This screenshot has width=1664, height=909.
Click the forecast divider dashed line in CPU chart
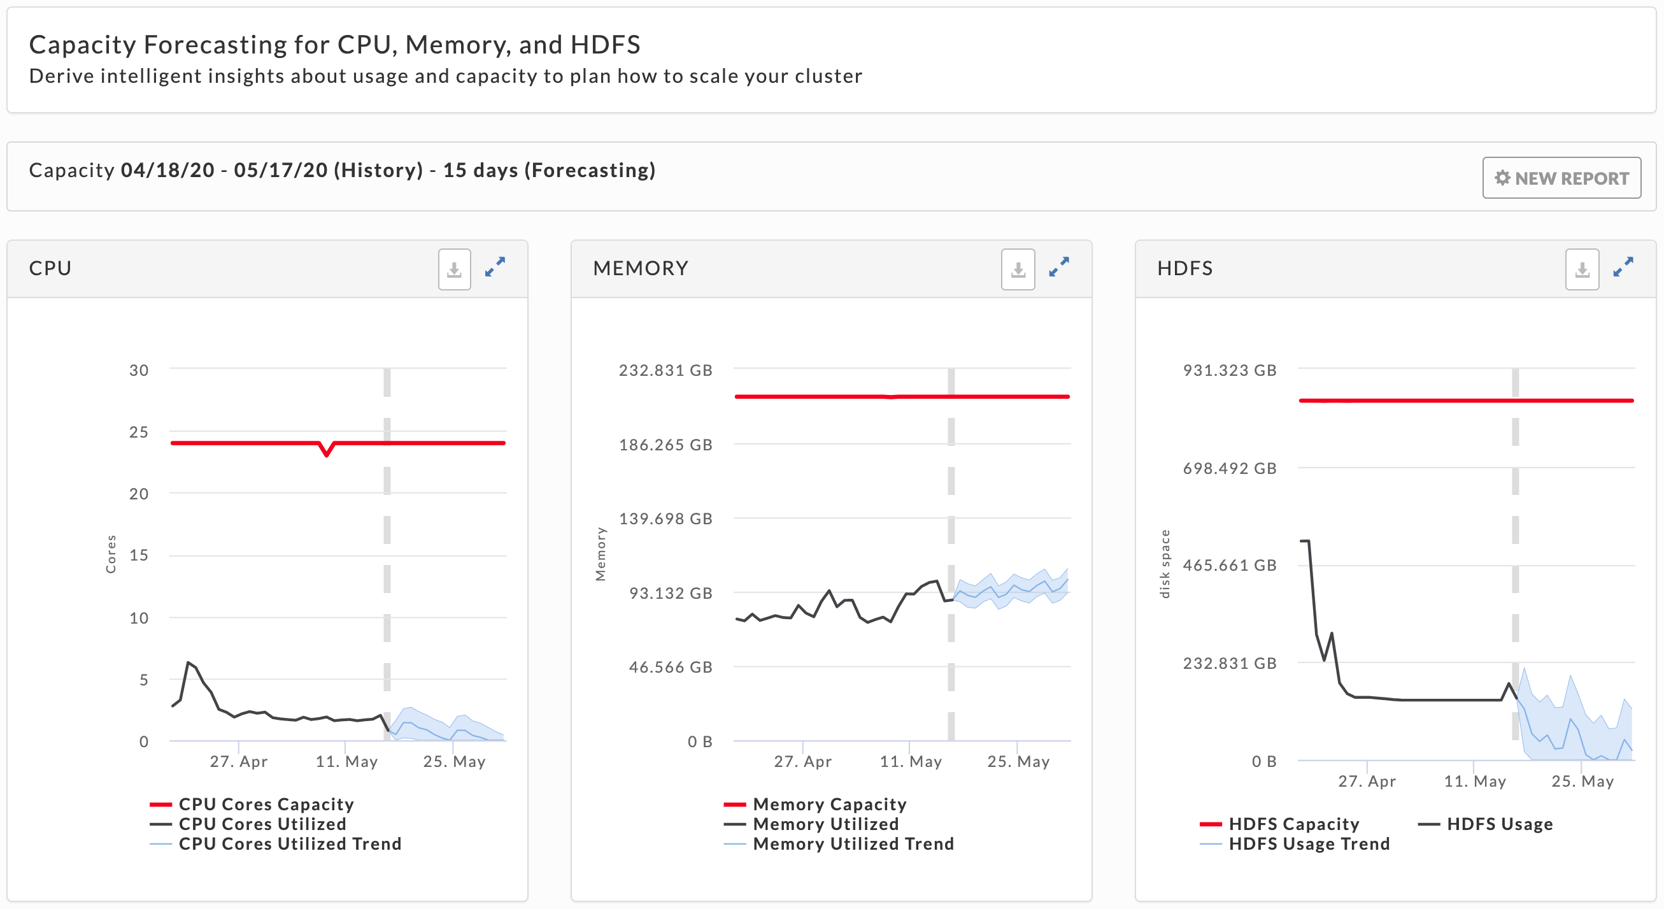pos(387,530)
